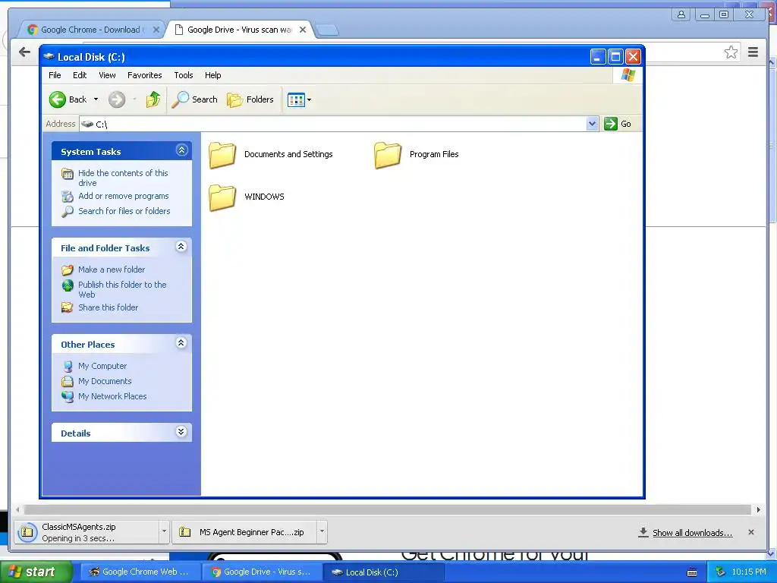Click the Local Disk title bar drive icon
Viewport: 777px width, 583px height.
(49, 57)
